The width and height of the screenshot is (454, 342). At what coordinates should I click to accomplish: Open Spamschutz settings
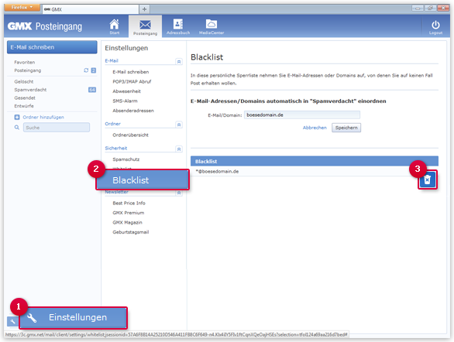pyautogui.click(x=126, y=159)
